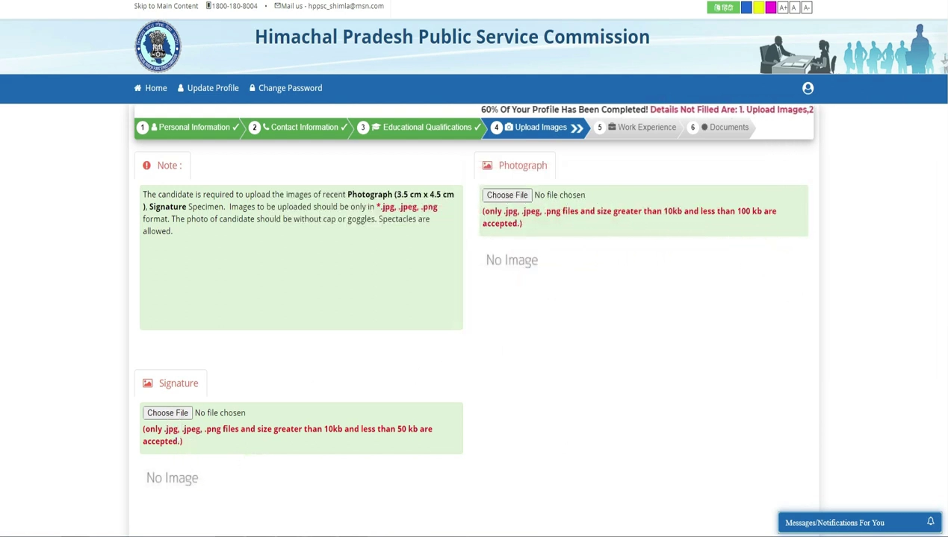Click the signature size limit note (50 kb)
This screenshot has height=537, width=948.
[288, 435]
